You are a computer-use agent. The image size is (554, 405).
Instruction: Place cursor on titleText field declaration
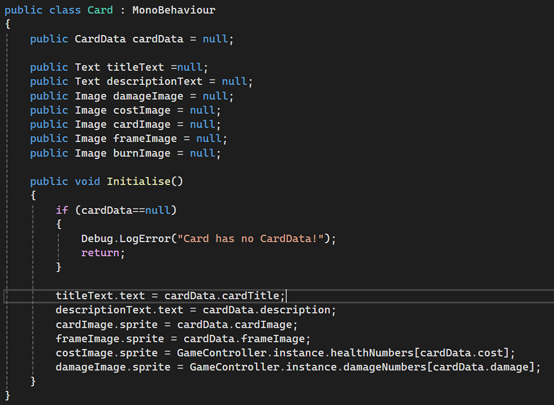[x=135, y=67]
